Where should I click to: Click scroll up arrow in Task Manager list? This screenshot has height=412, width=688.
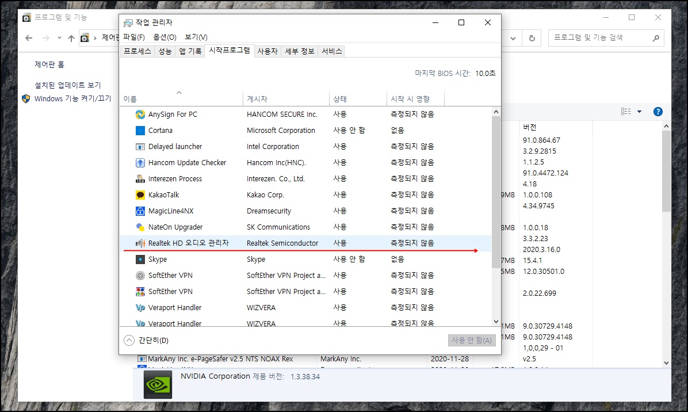(496, 112)
